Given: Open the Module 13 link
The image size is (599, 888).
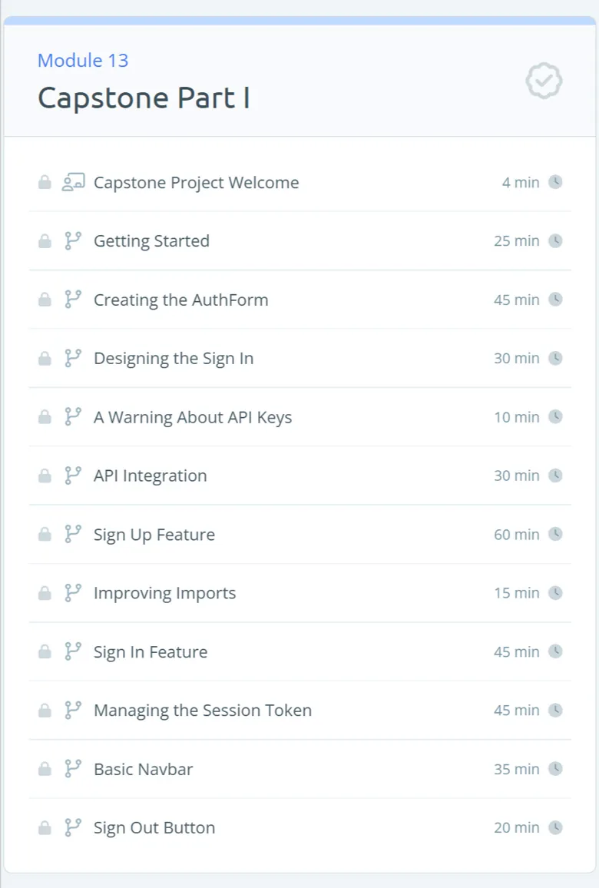Looking at the screenshot, I should tap(83, 60).
